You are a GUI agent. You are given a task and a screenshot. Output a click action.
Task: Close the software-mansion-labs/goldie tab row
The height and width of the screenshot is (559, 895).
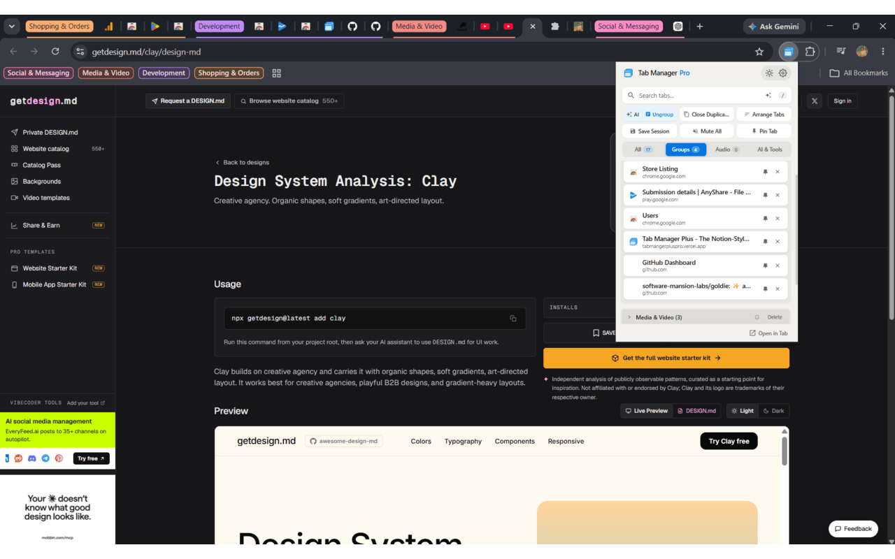tap(778, 289)
